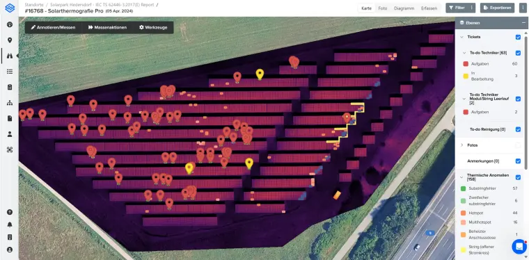This screenshot has width=529, height=260.
Task: Collapse the Tickets group chevron
Action: (x=461, y=37)
